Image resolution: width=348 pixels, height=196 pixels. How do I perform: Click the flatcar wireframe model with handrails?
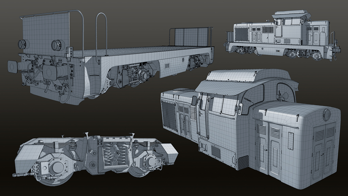click(111, 58)
